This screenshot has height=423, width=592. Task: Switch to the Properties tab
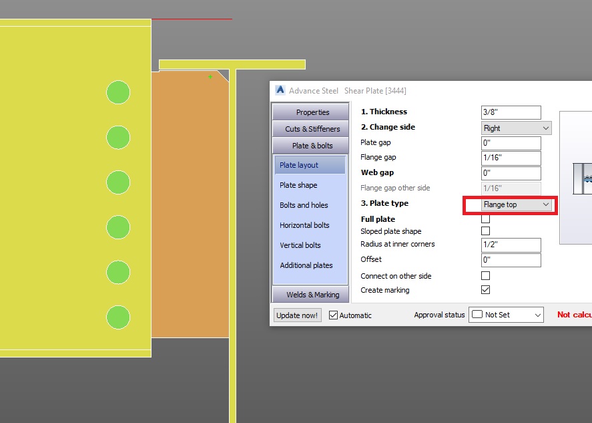pos(310,112)
